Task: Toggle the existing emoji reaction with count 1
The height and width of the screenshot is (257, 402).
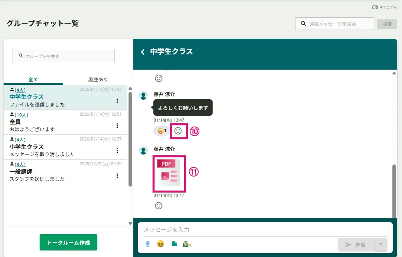Action: pos(161,131)
